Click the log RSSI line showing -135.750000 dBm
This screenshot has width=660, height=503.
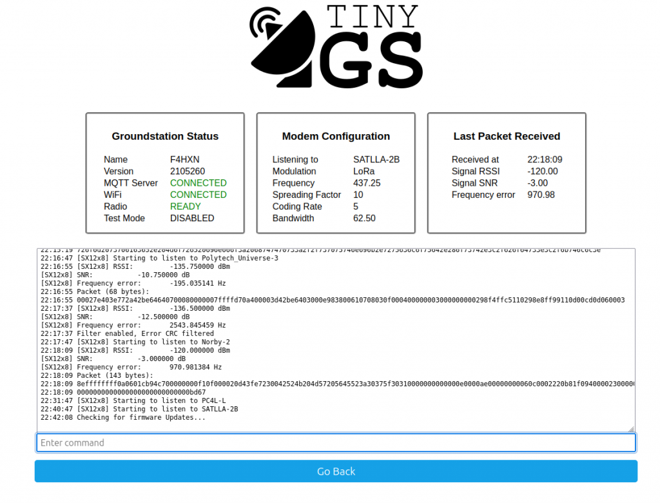point(135,267)
